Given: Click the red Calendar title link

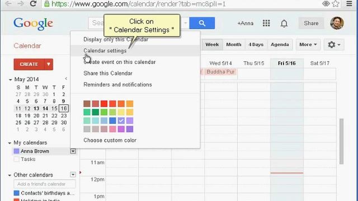Looking at the screenshot, I should (27, 46).
